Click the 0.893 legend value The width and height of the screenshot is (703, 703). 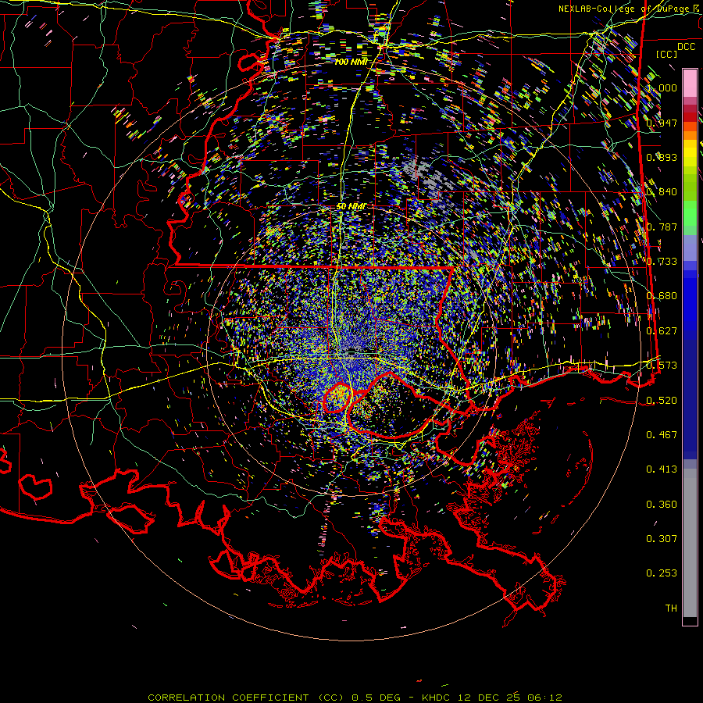(662, 157)
